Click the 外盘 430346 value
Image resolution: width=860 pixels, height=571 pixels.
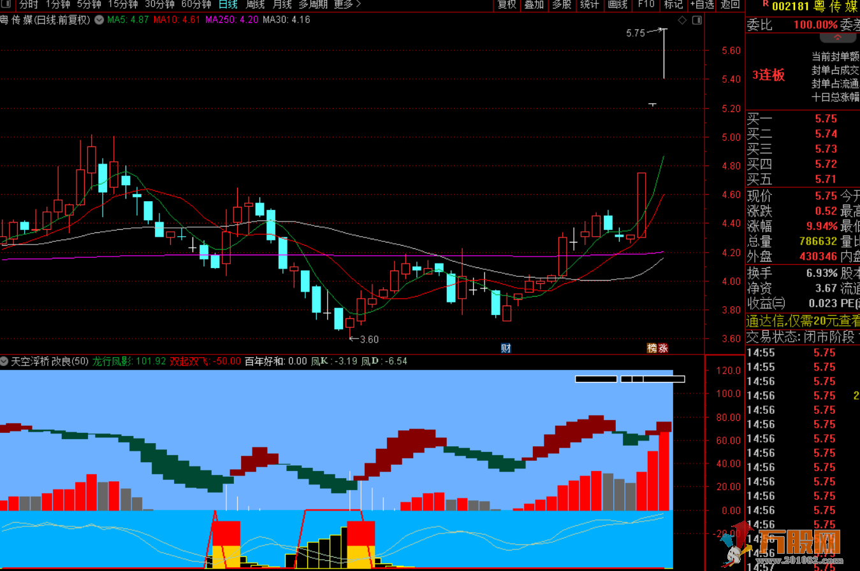pos(818,257)
